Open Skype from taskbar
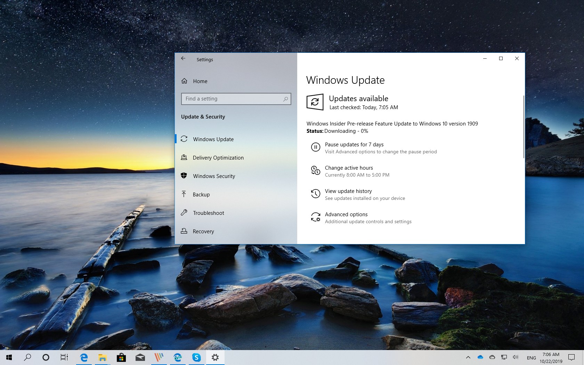 [x=196, y=357]
